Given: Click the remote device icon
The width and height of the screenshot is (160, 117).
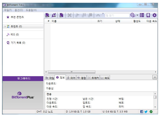Looking at the screenshot, I should [148, 15].
